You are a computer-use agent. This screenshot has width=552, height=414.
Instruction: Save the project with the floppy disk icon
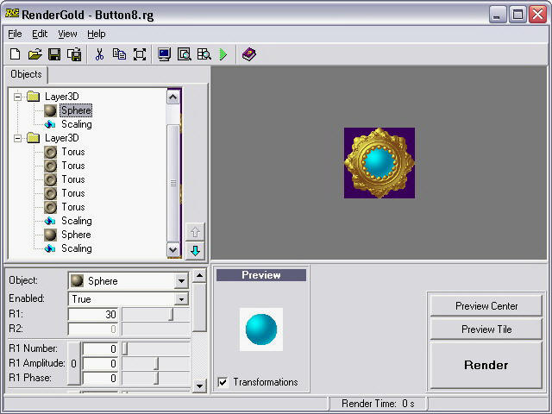point(54,54)
